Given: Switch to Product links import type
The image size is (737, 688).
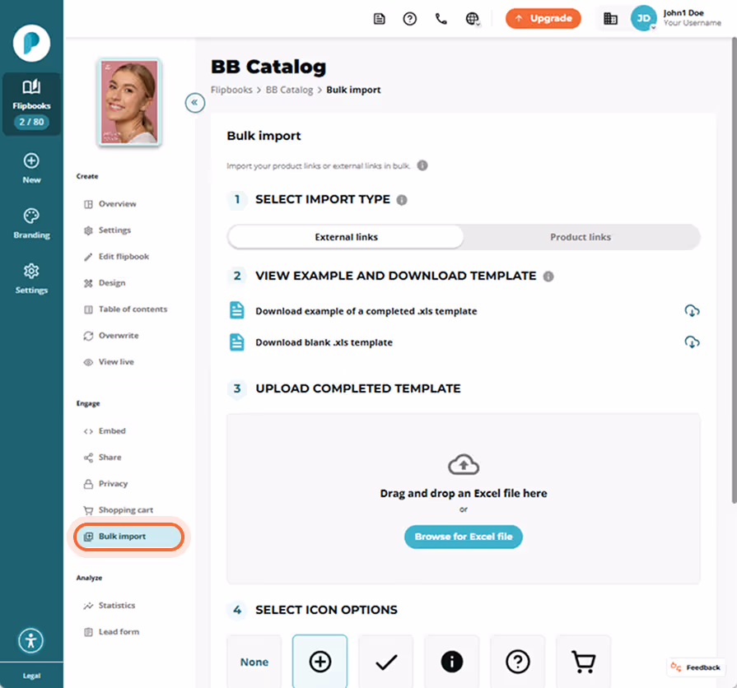Looking at the screenshot, I should 581,237.
